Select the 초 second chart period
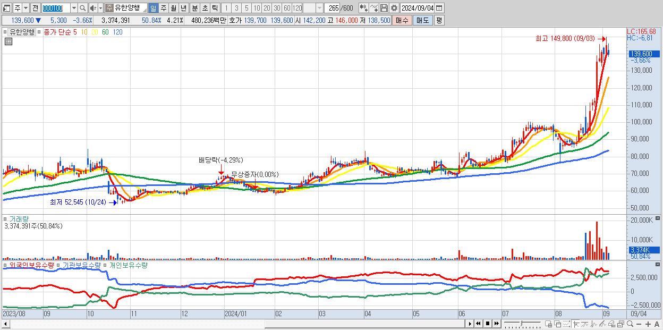 [205, 8]
